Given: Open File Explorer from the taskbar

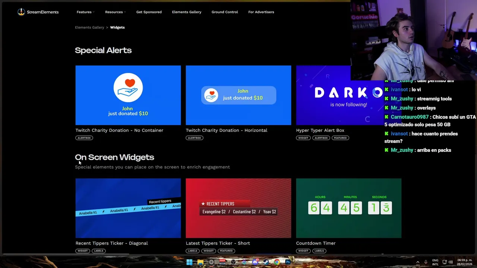Looking at the screenshot, I should (x=200, y=262).
